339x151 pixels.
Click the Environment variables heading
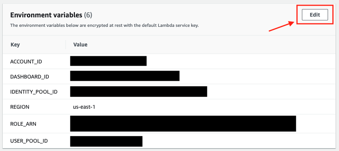pos(46,15)
